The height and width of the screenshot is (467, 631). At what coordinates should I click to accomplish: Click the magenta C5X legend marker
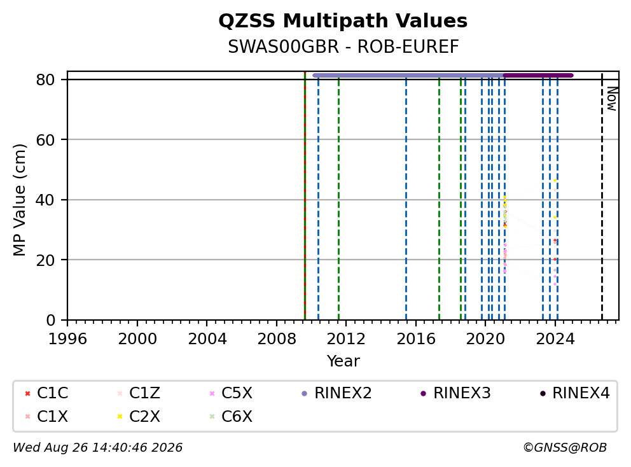tap(212, 393)
